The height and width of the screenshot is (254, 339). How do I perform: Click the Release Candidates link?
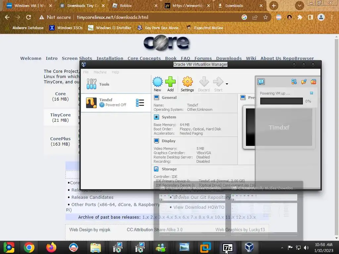(x=92, y=197)
